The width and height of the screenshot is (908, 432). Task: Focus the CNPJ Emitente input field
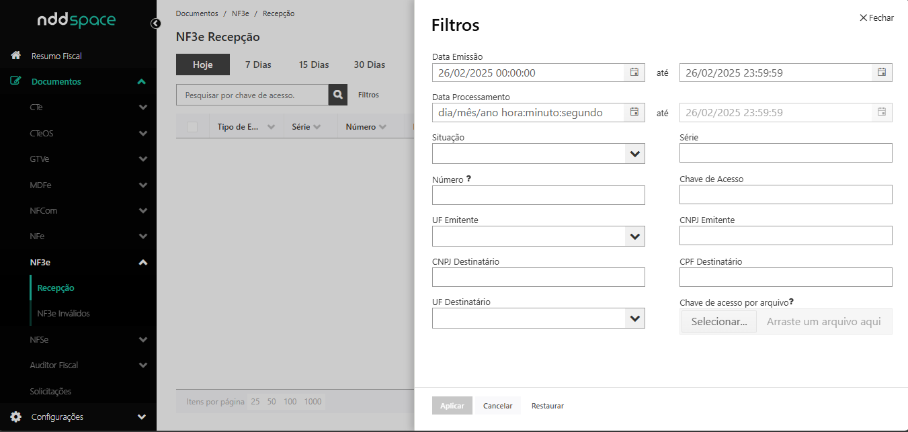[x=786, y=236]
